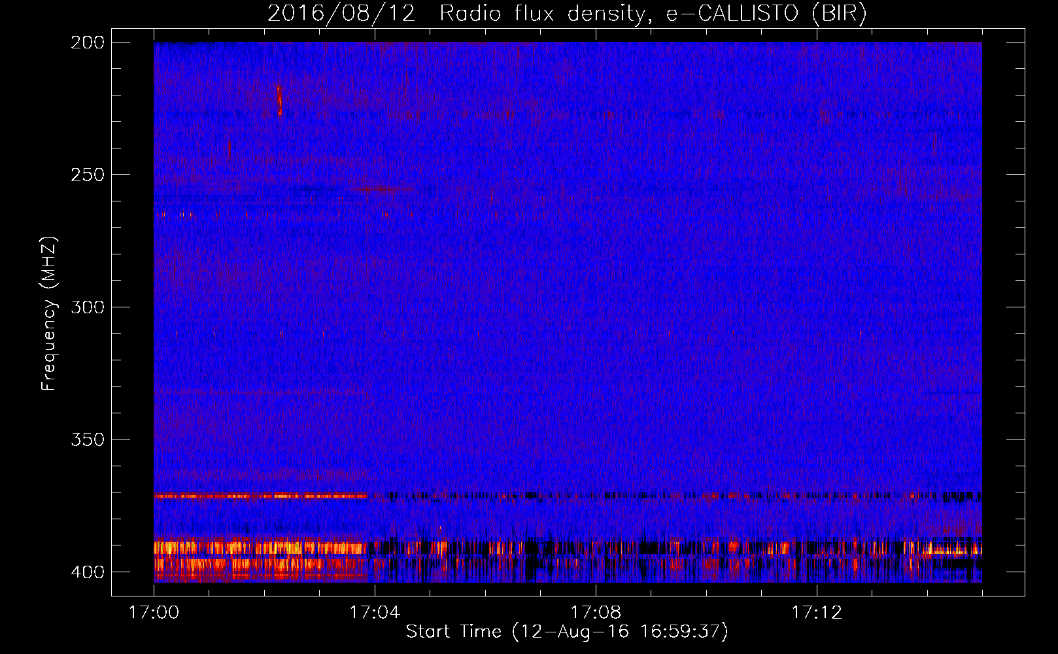Screen dimensions: 1058x654
Task: Click the 17:00 time tick label
Action: [154, 613]
